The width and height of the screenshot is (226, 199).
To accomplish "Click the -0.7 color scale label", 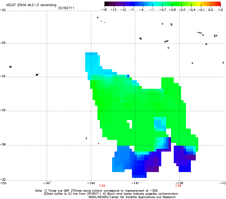I will [162, 10].
